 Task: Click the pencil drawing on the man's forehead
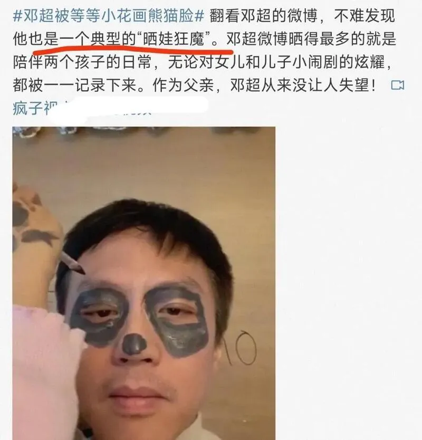(72, 263)
